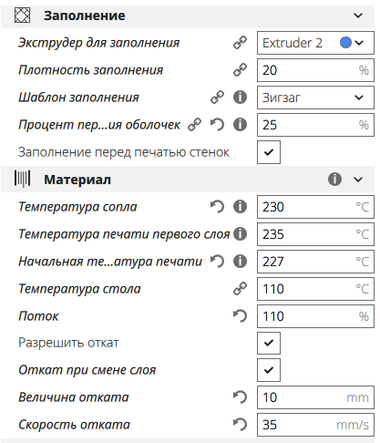Open info icon for Шаблон заполнения

(x=240, y=98)
